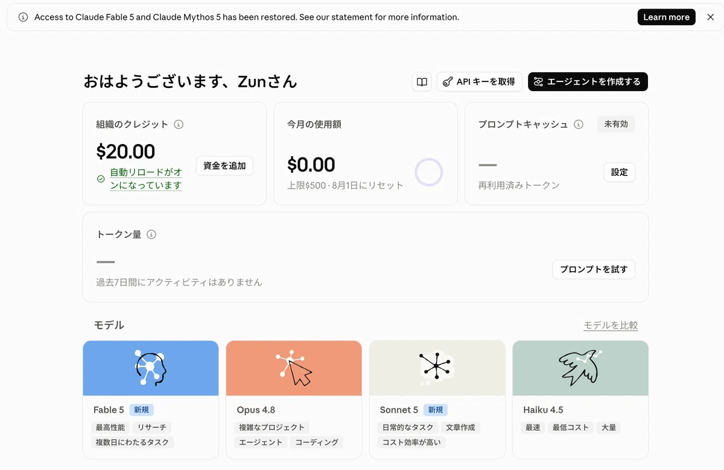
Task: Click the プロンプトを試す button
Action: click(594, 269)
